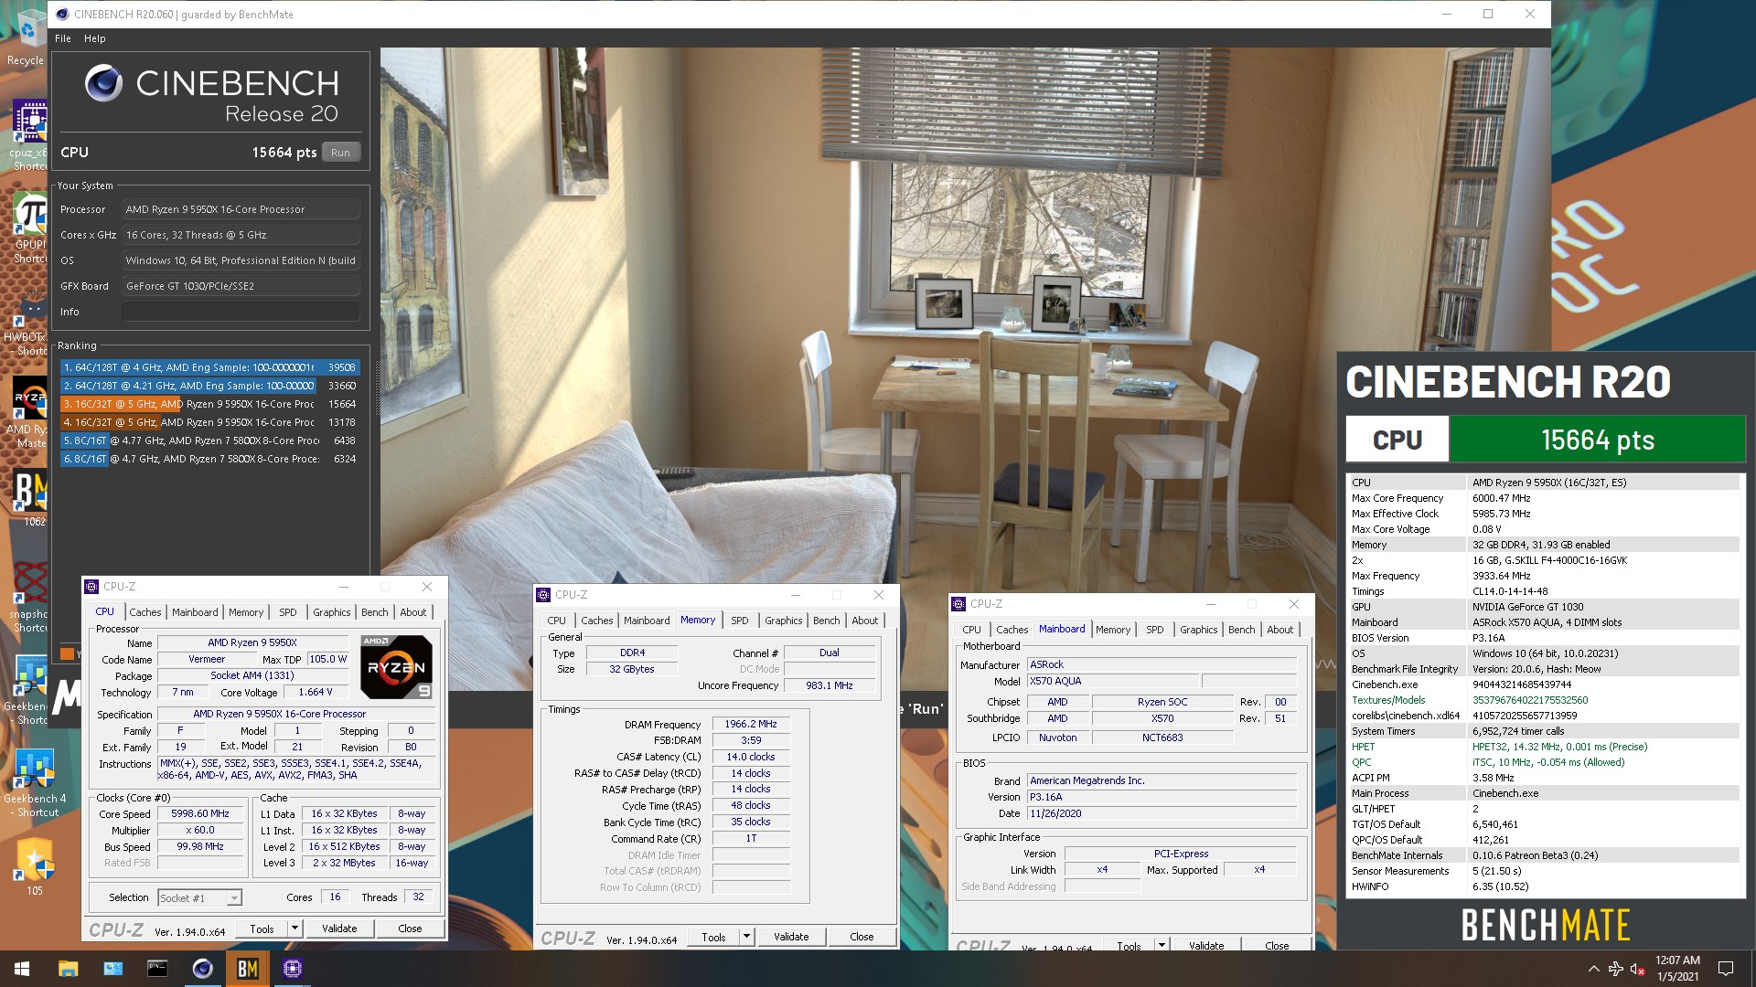Click Tools button in Memory CPU-Z window
Screen dimensions: 1756x987
click(x=713, y=937)
